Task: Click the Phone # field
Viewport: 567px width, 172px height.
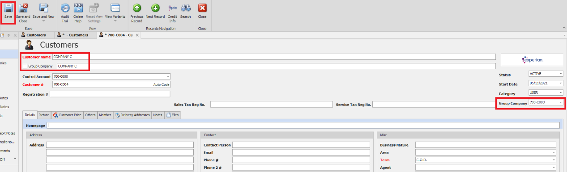Action: (301, 160)
